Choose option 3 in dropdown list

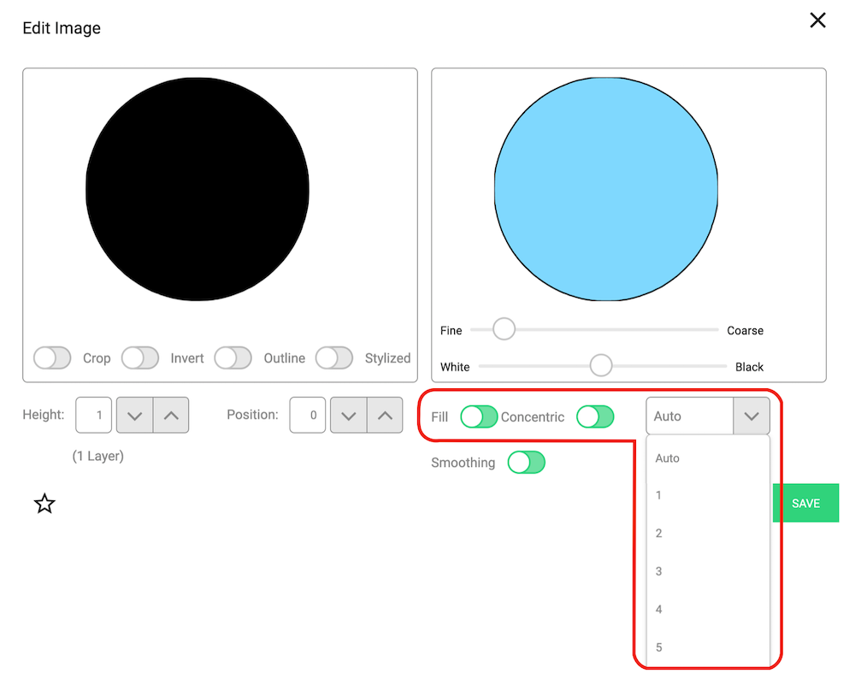[x=708, y=571]
